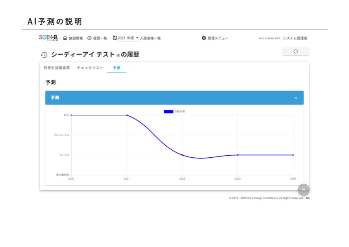Click the dropdown arrow next to 年度
Viewport: 349px width, 247px height.
(138, 38)
